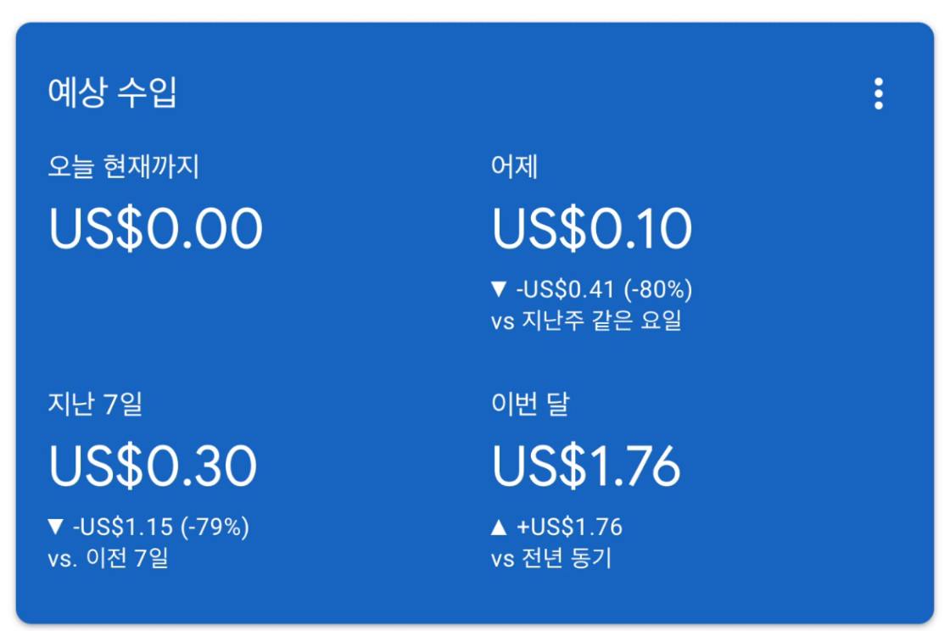
Task: Select the "vs 전년 동기" comparison text
Action: coord(551,559)
